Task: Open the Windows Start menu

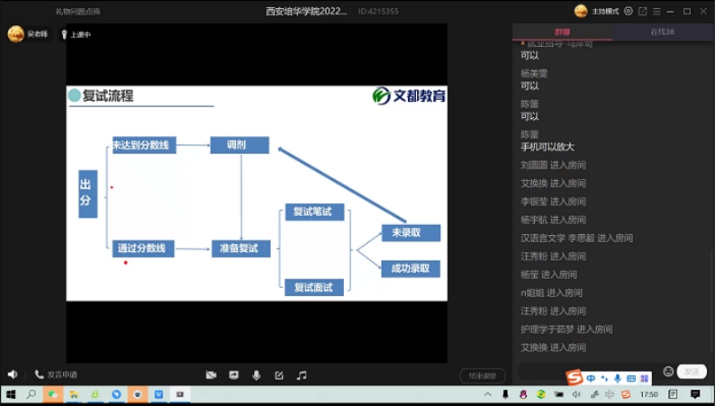Action: point(11,394)
